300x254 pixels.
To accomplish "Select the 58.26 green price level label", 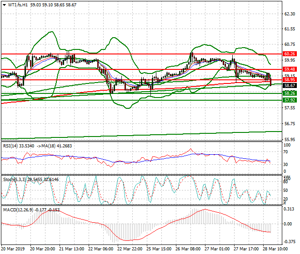I will (x=290, y=93).
